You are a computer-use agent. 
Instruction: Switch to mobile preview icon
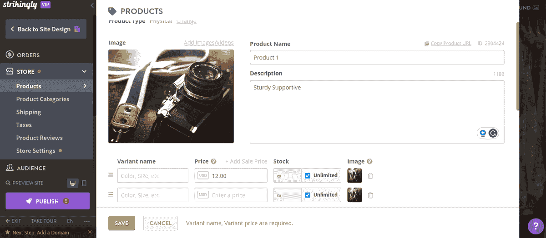84,183
